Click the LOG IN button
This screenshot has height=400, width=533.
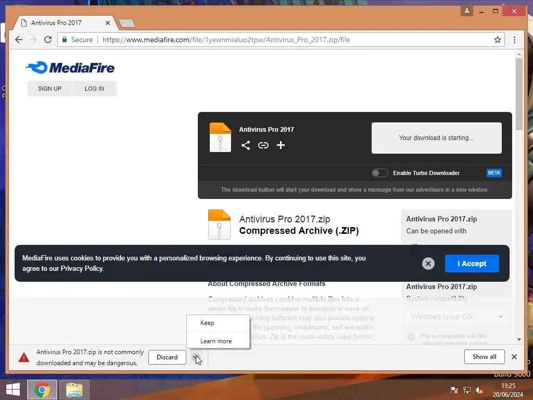point(94,89)
